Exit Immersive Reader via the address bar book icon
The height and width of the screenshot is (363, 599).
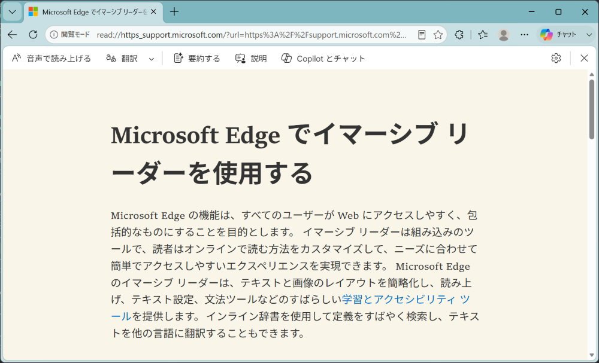pyautogui.click(x=422, y=35)
